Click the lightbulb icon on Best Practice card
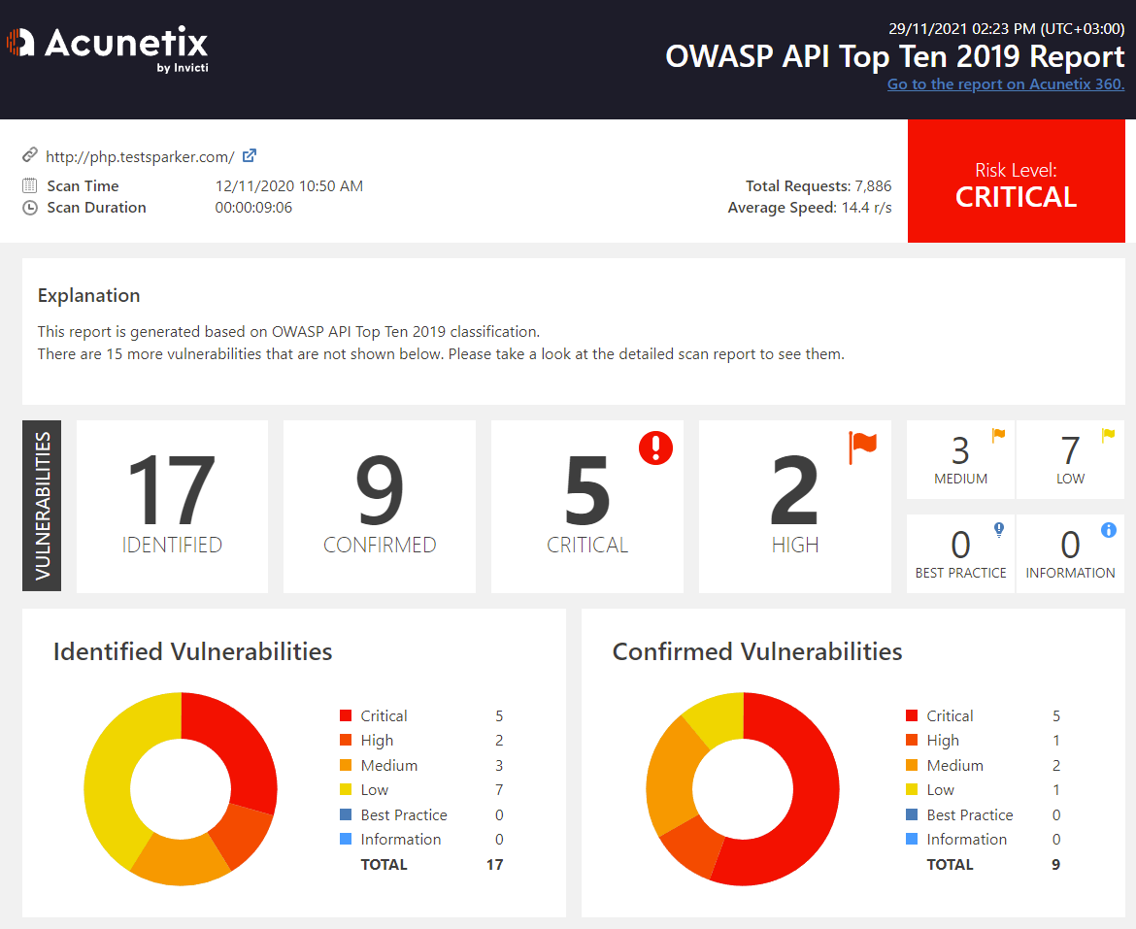Viewport: 1136px width, 929px height. 999,530
